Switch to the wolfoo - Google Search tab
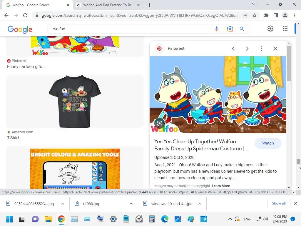This screenshot has width=301, height=226. click(x=37, y=5)
